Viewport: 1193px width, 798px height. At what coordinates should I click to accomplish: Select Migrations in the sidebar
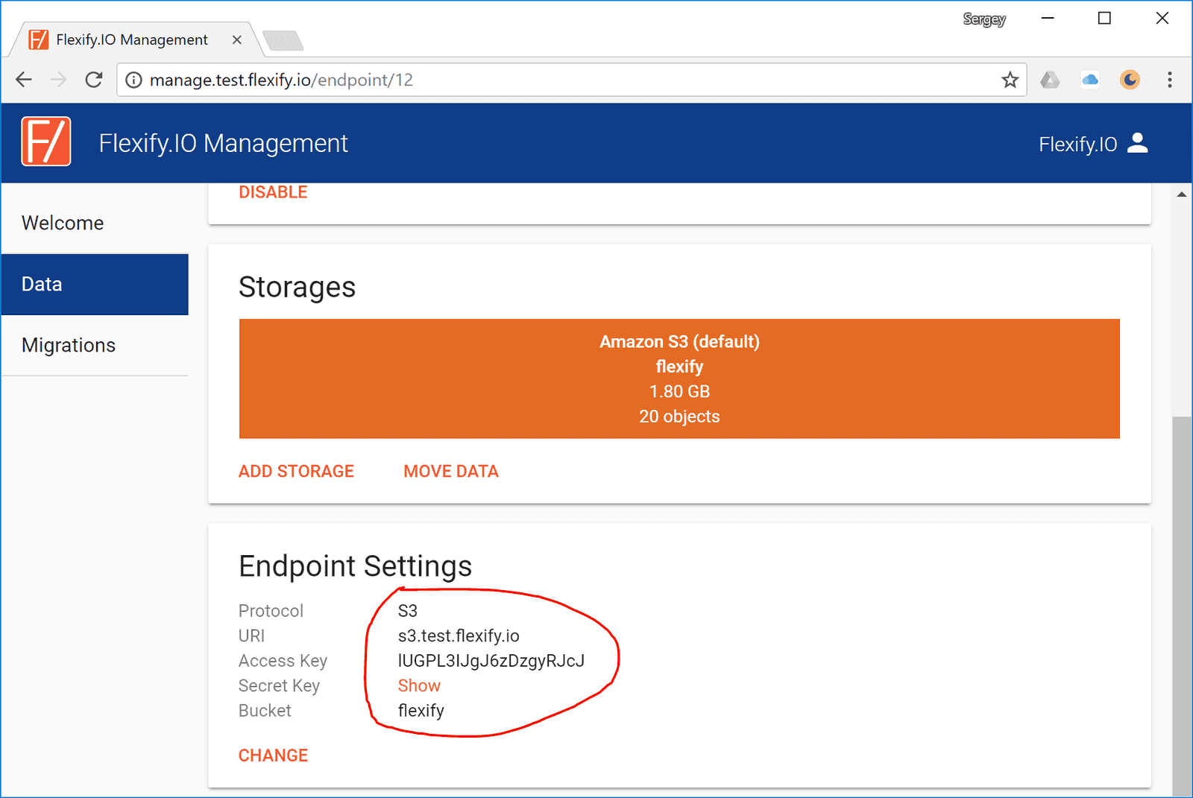(69, 345)
